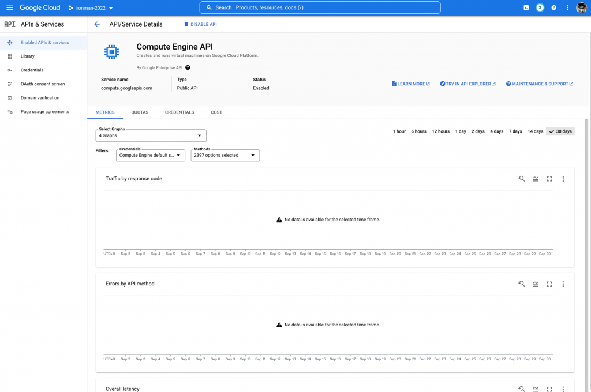This screenshot has width=591, height=392.
Task: Open the notifications badge showing 3
Action: [540, 7]
